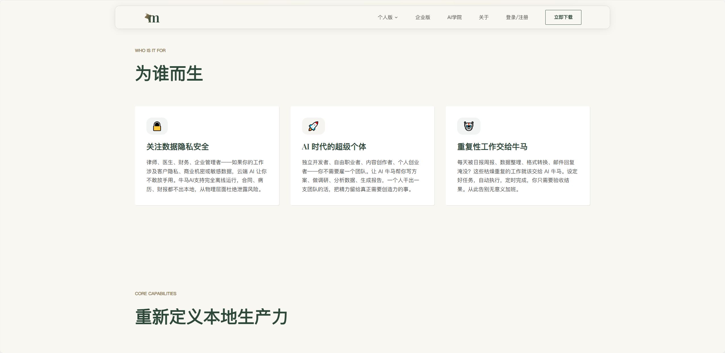This screenshot has width=725, height=353.
Task: Click the robot face icon on repetitive-work card
Action: tap(469, 126)
